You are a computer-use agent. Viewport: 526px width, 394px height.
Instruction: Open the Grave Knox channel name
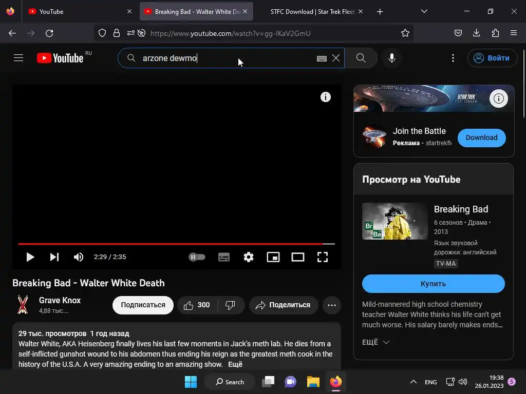coord(60,300)
